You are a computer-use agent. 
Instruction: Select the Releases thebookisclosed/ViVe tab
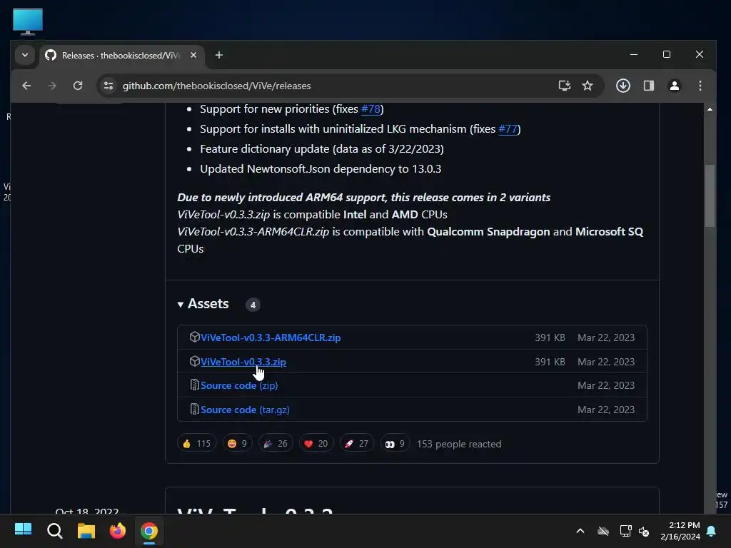click(x=122, y=56)
